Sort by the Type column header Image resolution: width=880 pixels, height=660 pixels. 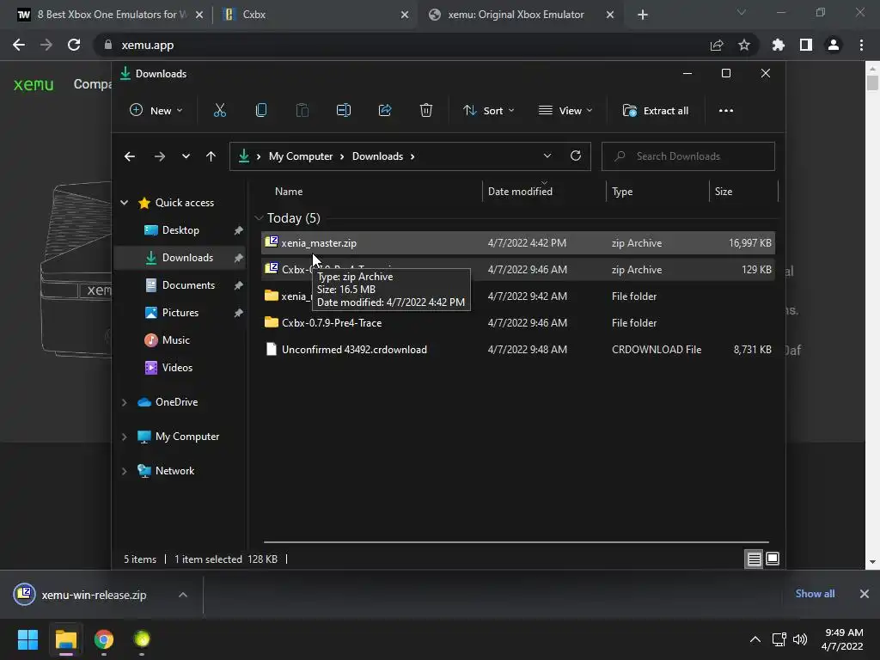pos(622,192)
